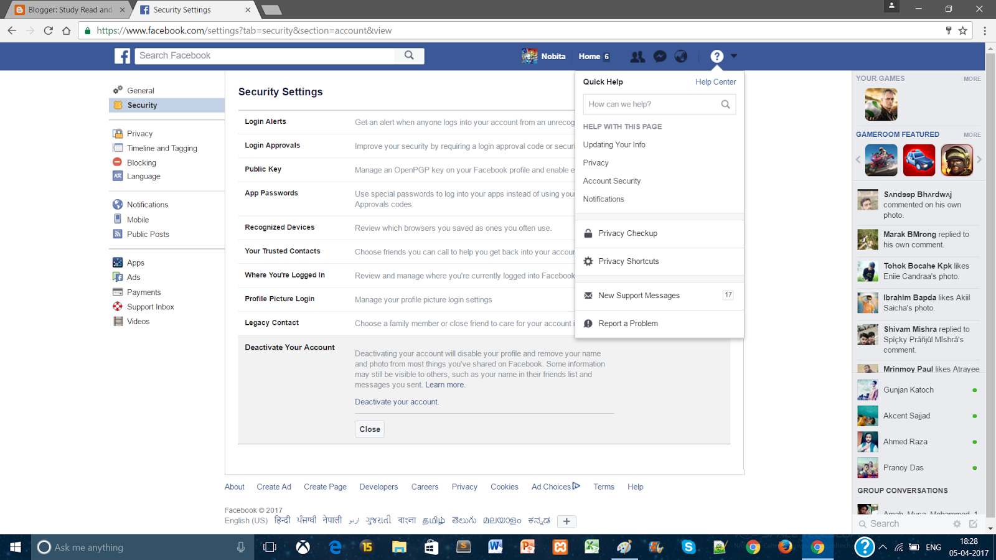Viewport: 996px width, 560px height.
Task: Open the Windows Start menu
Action: point(16,547)
